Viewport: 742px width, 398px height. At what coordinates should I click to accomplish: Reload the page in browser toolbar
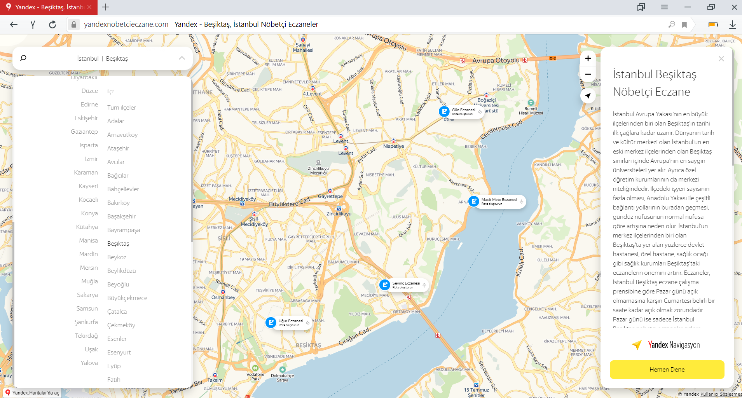[x=52, y=24]
